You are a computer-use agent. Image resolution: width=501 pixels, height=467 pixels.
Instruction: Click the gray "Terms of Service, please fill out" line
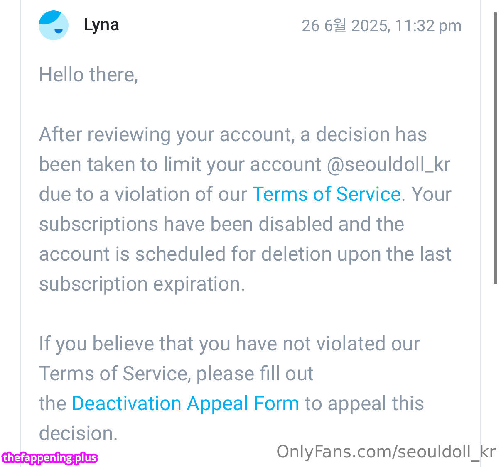[x=176, y=374]
